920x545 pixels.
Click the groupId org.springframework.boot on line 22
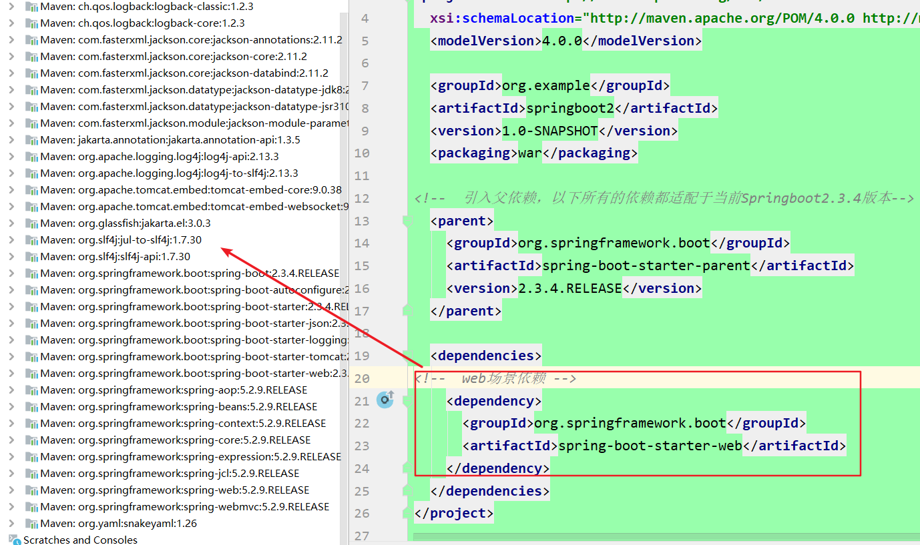click(x=630, y=423)
